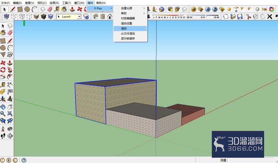This screenshot has height=163, width=278.
Task: Open the 文件(F) menu
Action: pos(5,3)
